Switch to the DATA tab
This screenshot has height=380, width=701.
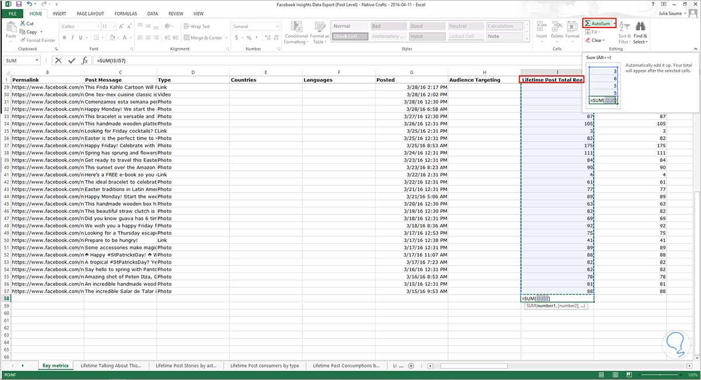152,13
